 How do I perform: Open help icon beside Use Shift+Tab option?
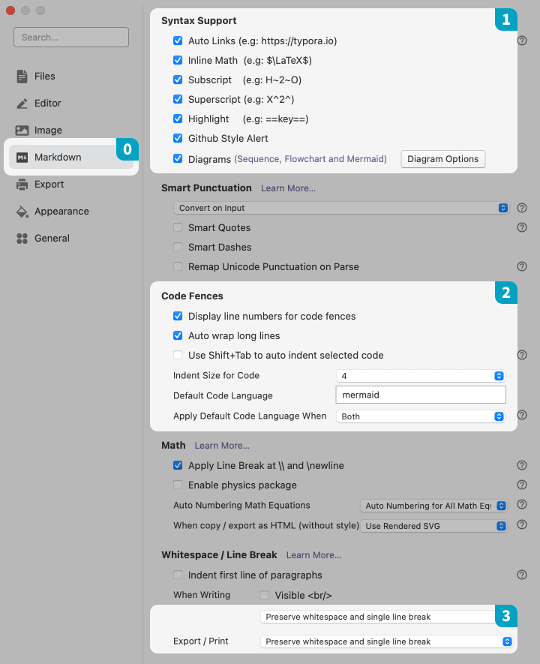522,355
